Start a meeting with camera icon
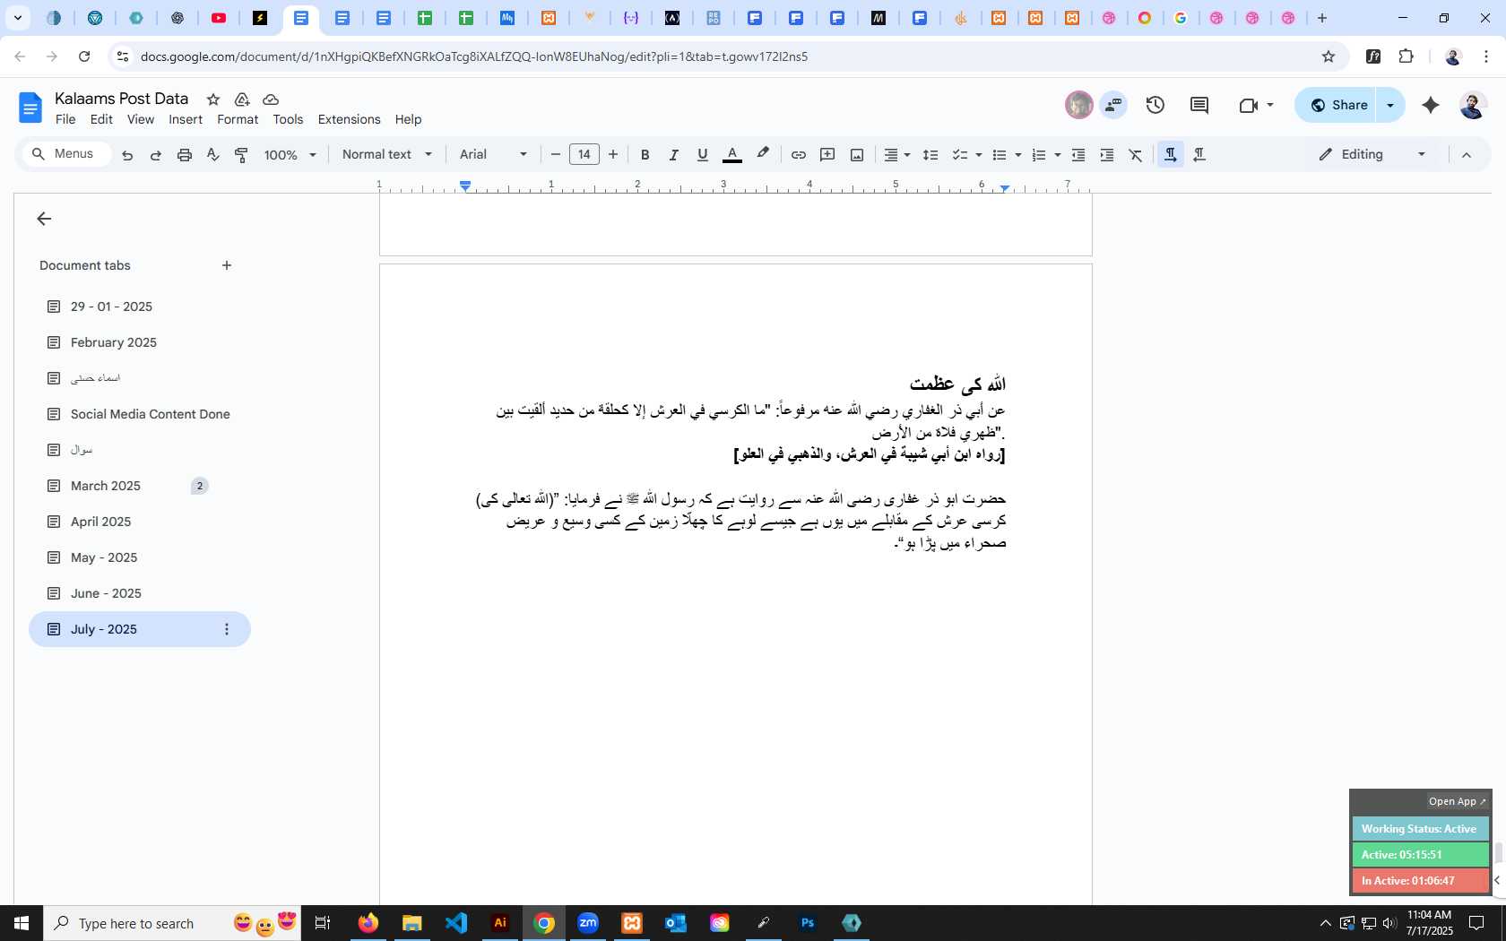Image resolution: width=1506 pixels, height=941 pixels. 1249,105
